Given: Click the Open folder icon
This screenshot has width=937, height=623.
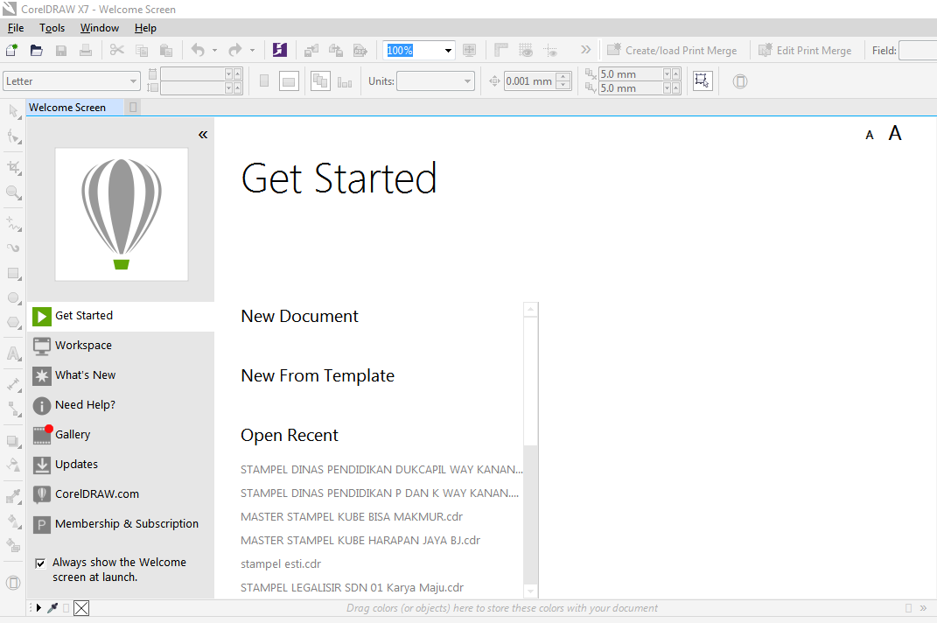Looking at the screenshot, I should tap(37, 50).
